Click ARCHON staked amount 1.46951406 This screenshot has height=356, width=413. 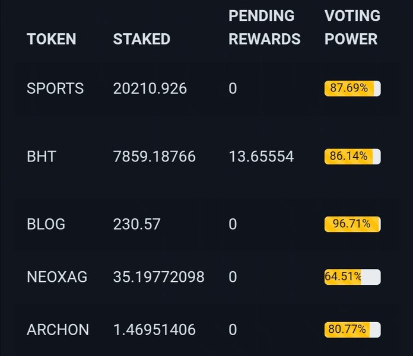[x=154, y=329]
